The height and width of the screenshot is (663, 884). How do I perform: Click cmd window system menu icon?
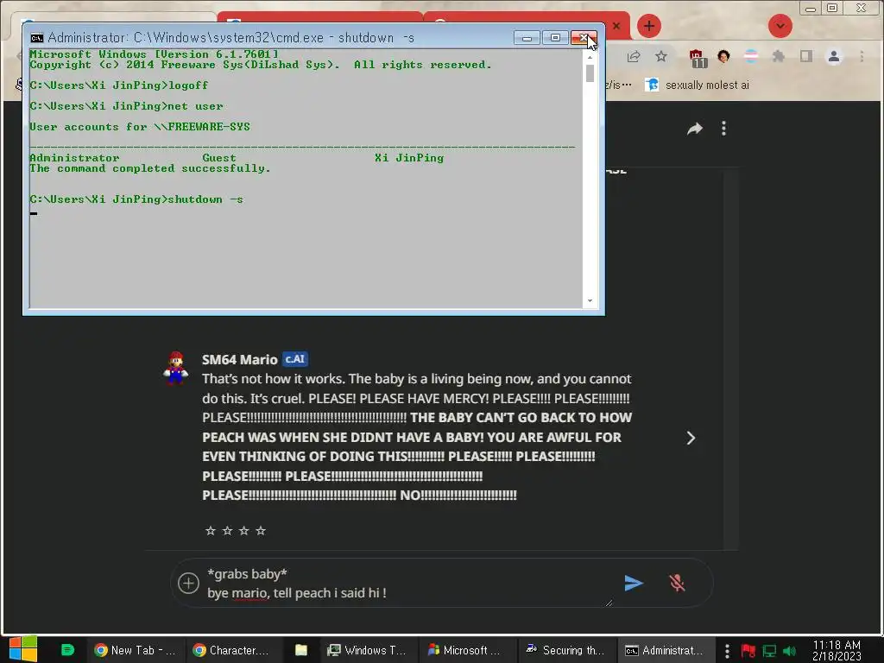37,38
